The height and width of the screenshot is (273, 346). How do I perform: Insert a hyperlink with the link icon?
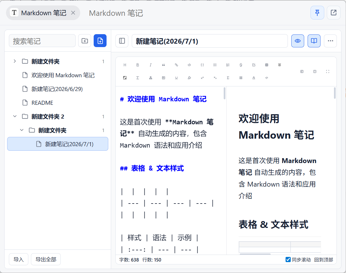tap(176, 65)
